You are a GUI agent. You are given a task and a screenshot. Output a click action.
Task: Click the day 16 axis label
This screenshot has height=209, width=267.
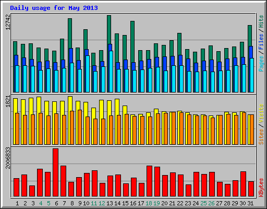coord(133,203)
